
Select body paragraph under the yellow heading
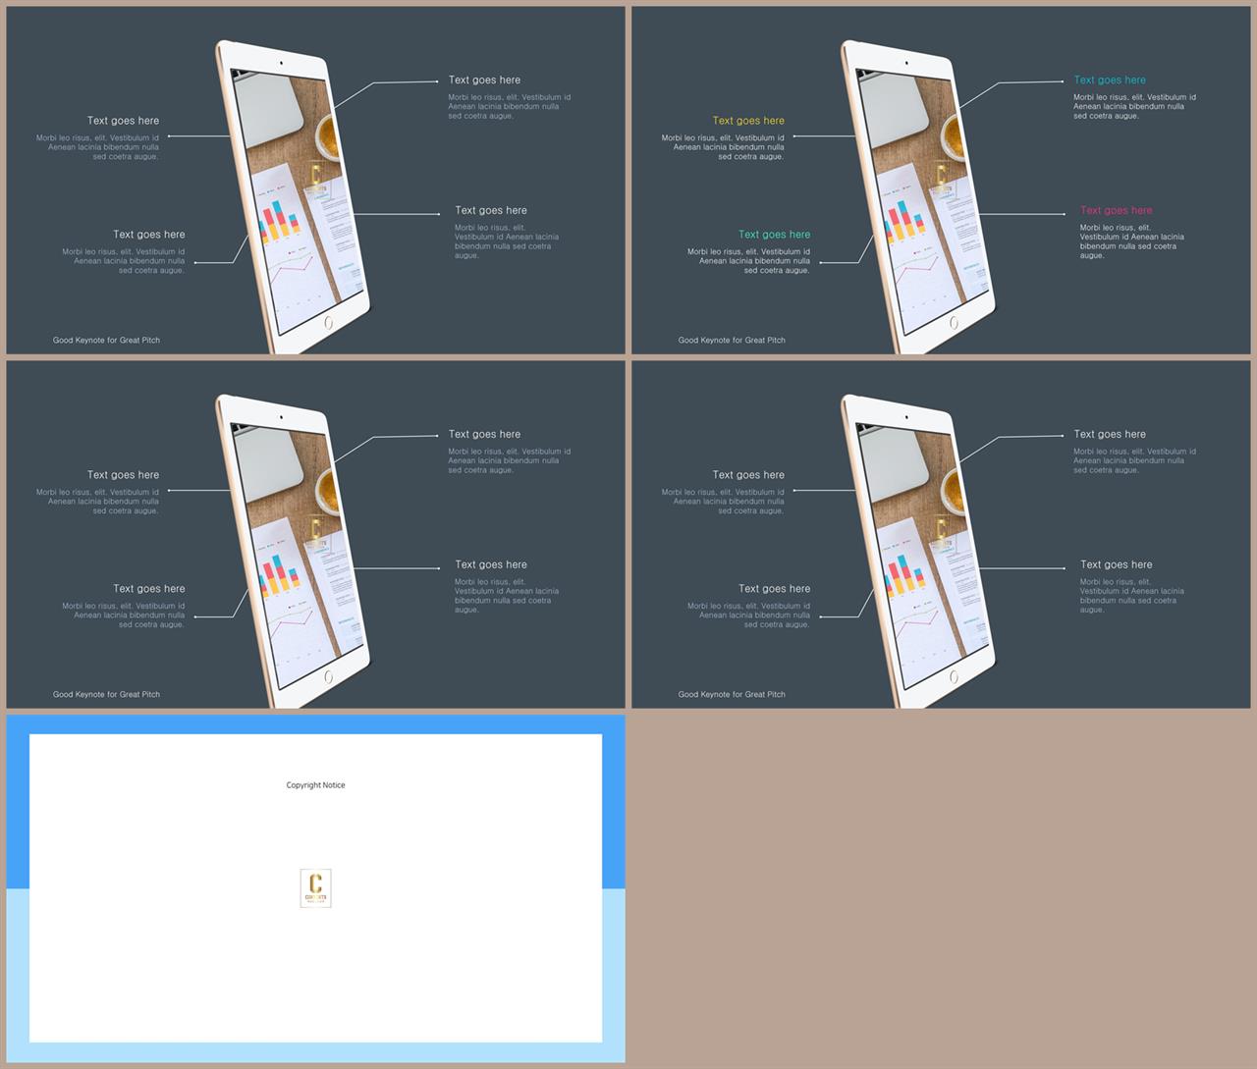pos(723,147)
